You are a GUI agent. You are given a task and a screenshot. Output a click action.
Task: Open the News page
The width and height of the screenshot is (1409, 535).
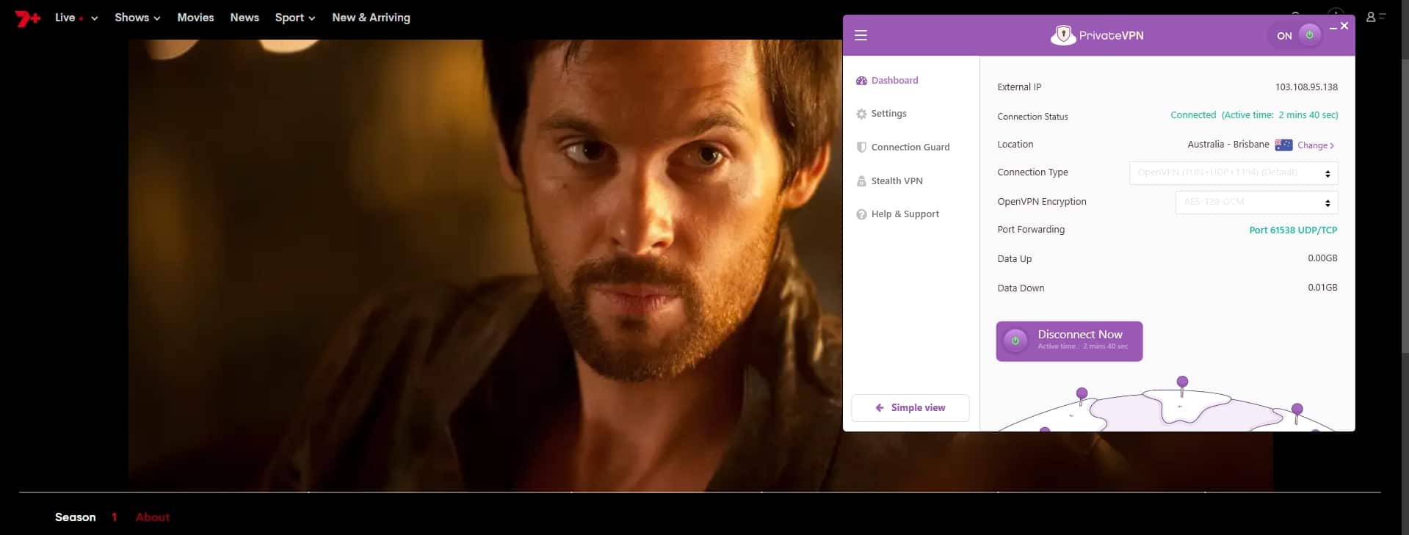[x=245, y=18]
